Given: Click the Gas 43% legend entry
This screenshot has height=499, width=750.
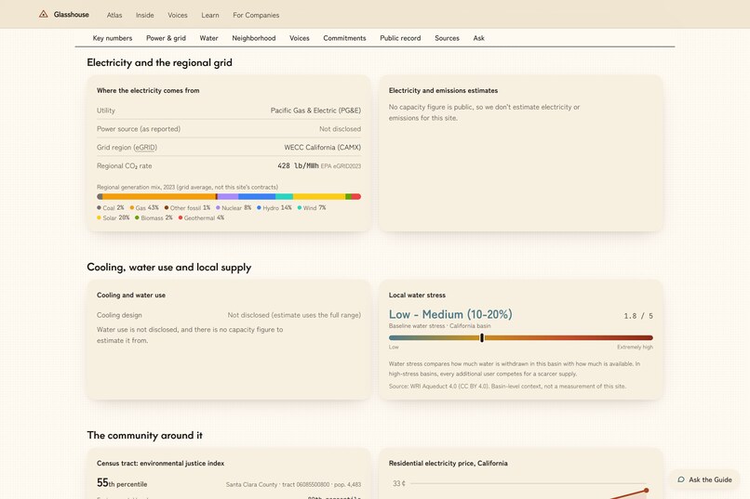Looking at the screenshot, I should (144, 208).
